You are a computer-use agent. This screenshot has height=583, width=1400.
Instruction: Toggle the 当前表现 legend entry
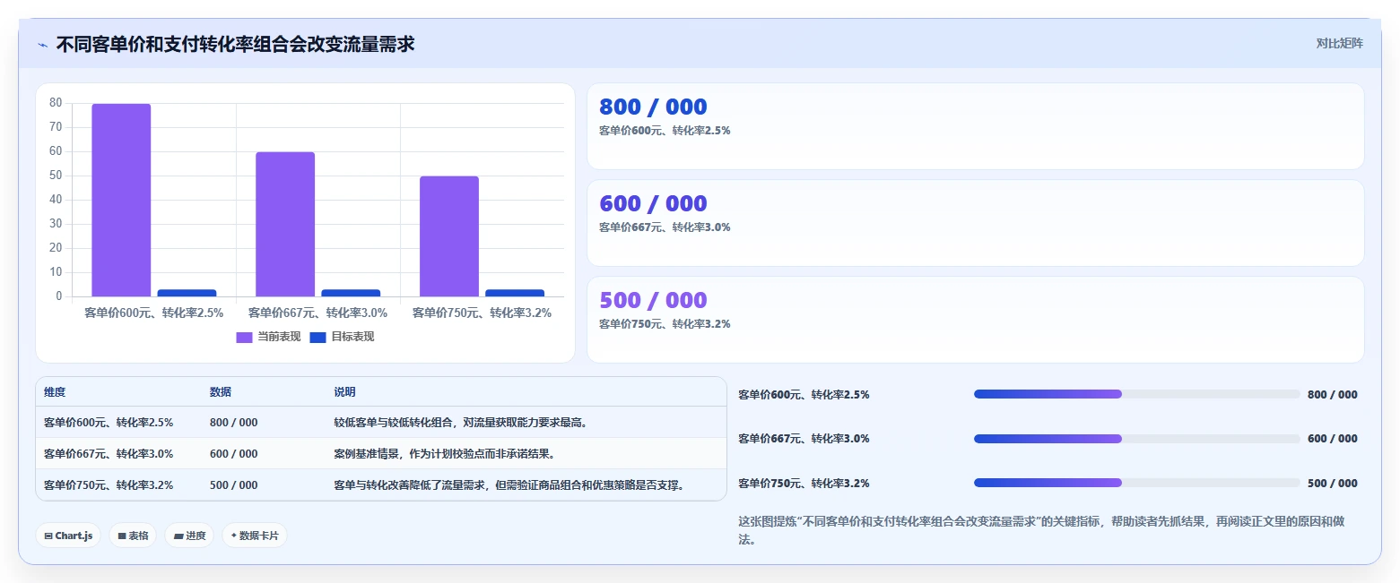click(268, 337)
